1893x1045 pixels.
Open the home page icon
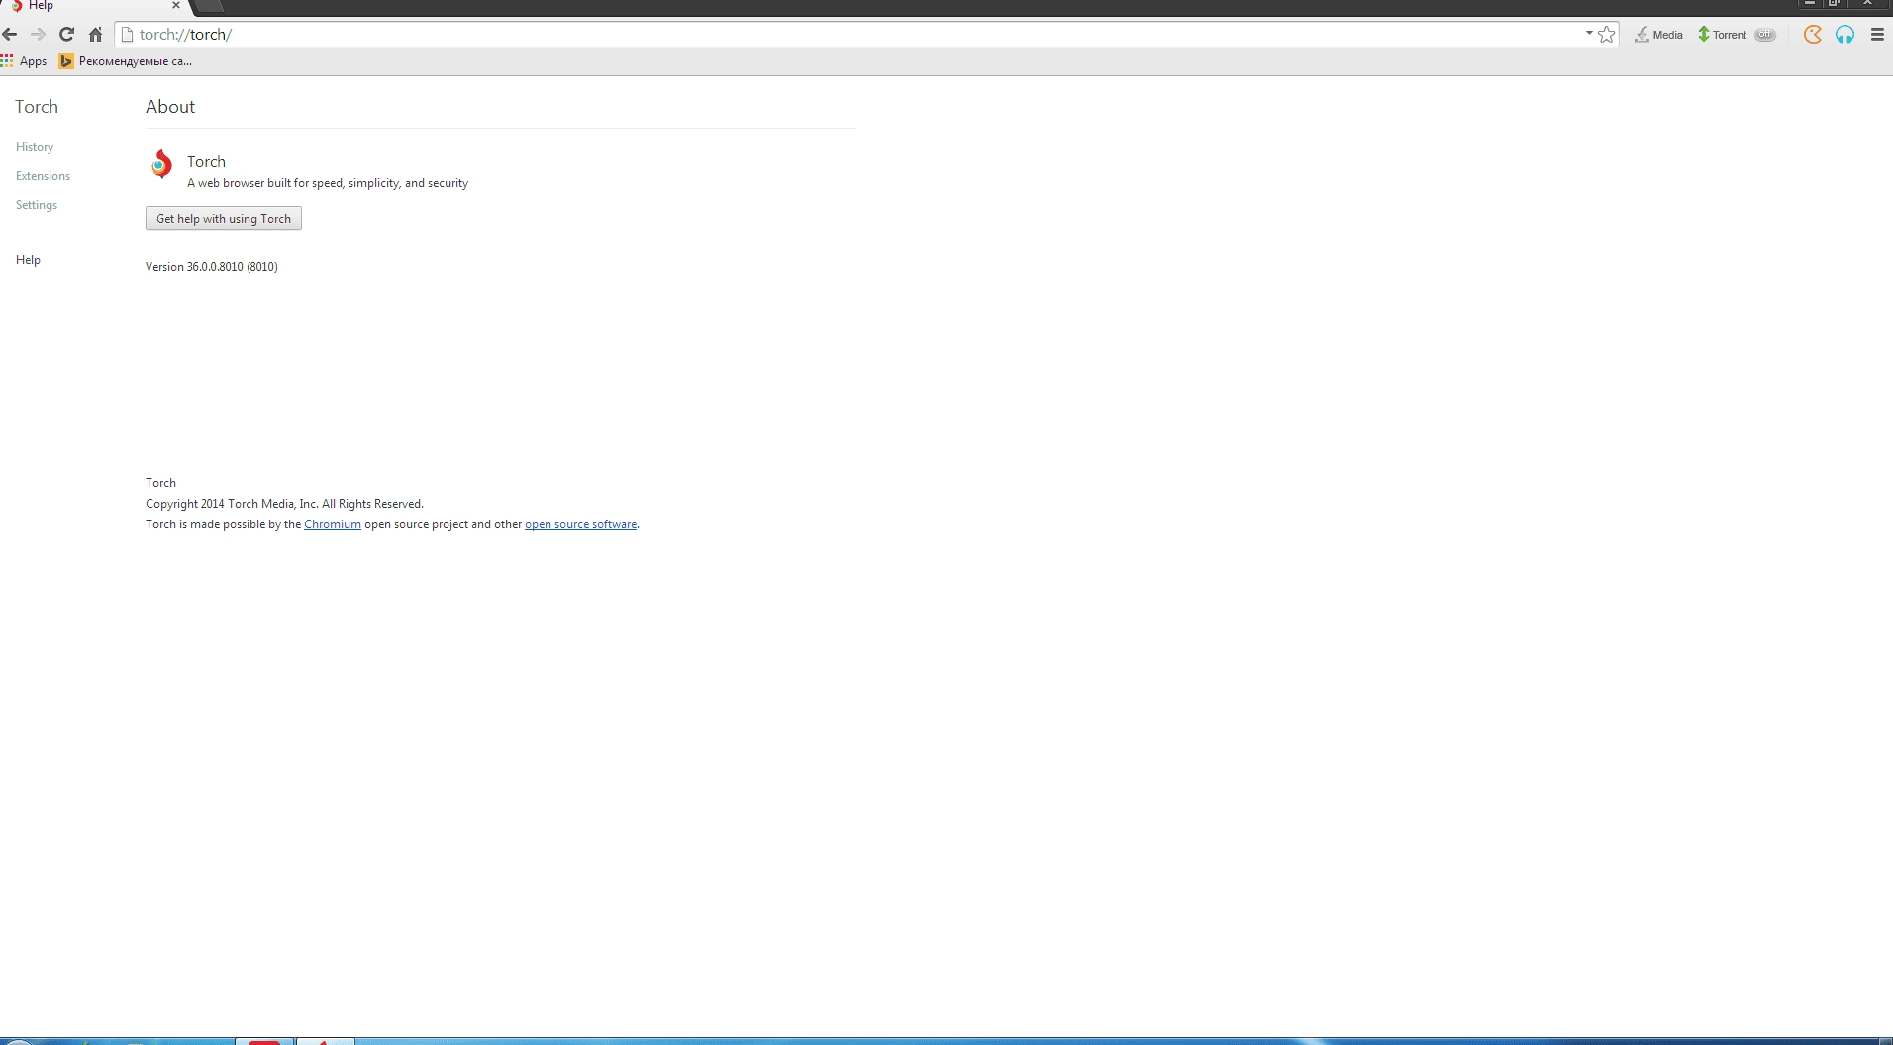(x=95, y=35)
